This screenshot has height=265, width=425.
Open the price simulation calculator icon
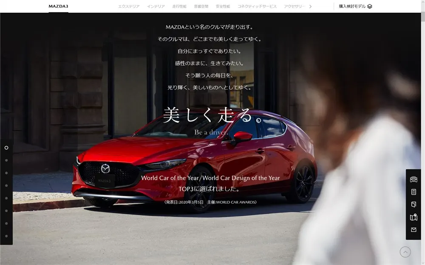[x=413, y=192]
